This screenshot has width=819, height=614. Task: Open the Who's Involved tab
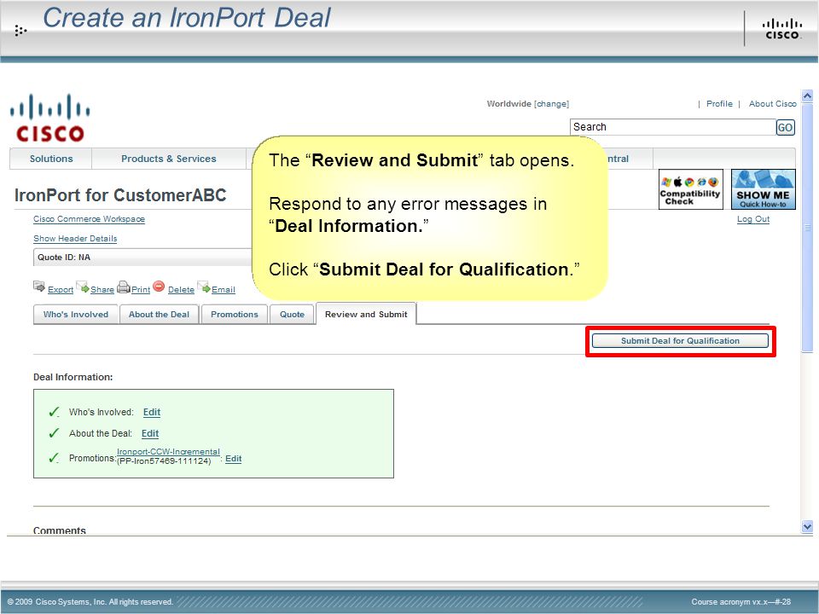[76, 315]
